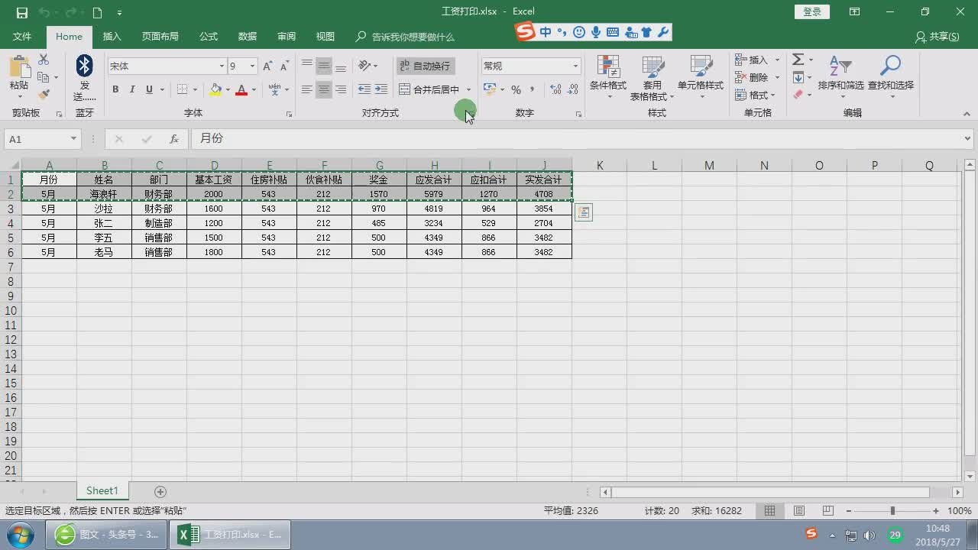Viewport: 978px width, 550px height.
Task: Toggle Italic formatting
Action: pos(132,89)
